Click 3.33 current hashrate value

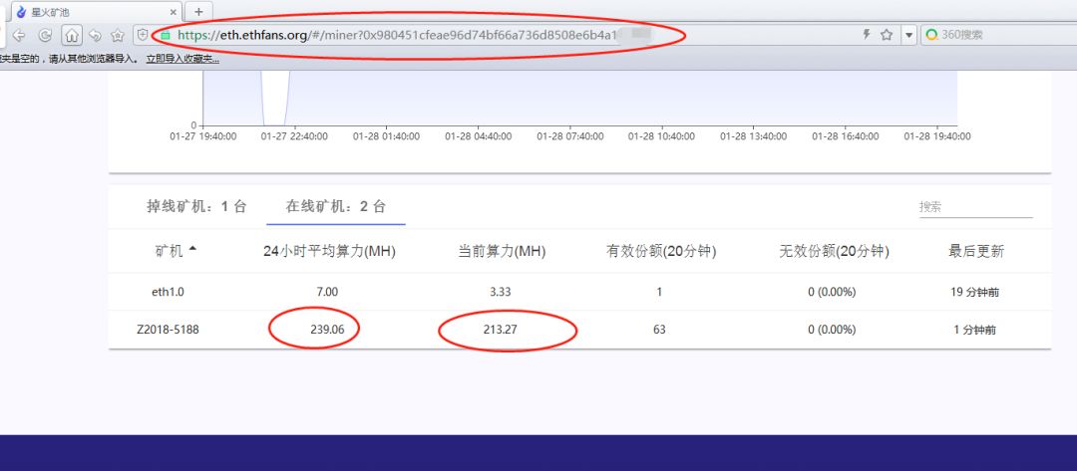coord(500,292)
